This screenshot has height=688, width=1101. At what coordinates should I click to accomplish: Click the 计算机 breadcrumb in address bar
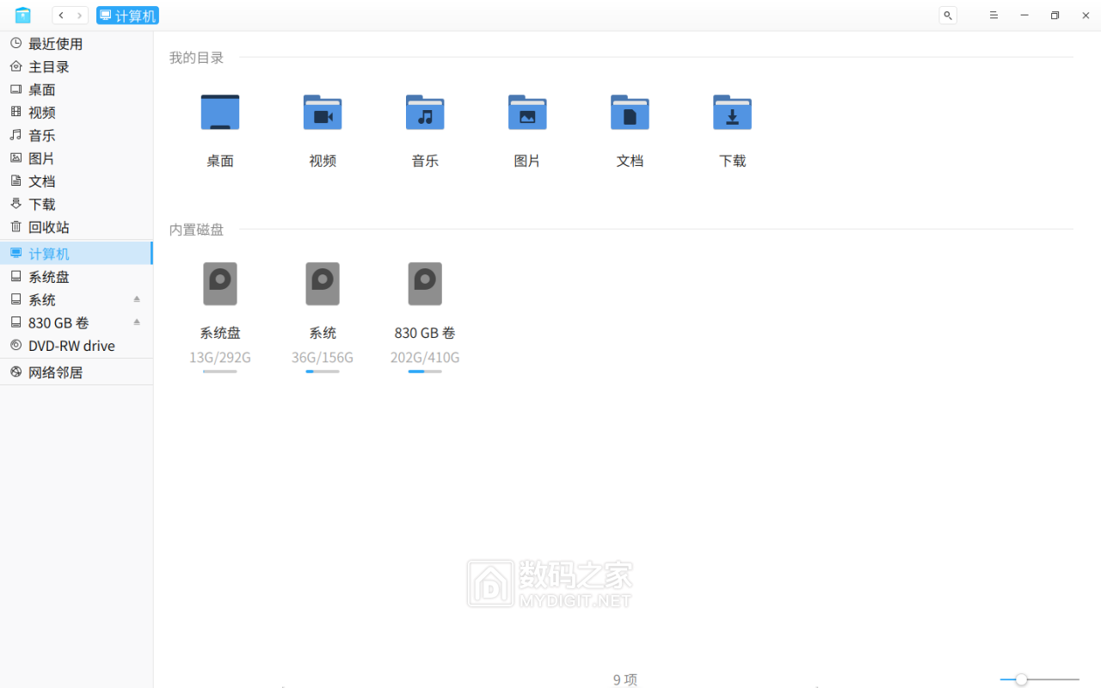(127, 15)
